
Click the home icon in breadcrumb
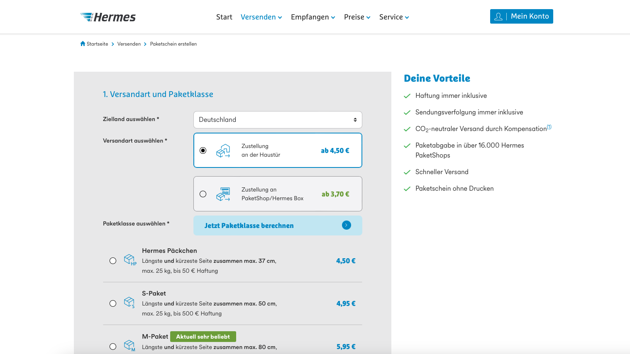(83, 44)
